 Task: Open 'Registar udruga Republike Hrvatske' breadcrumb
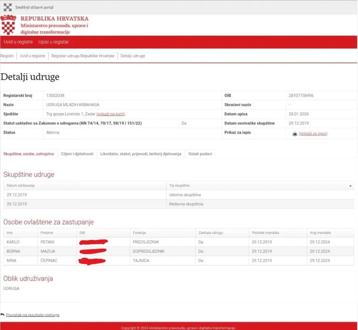82,56
